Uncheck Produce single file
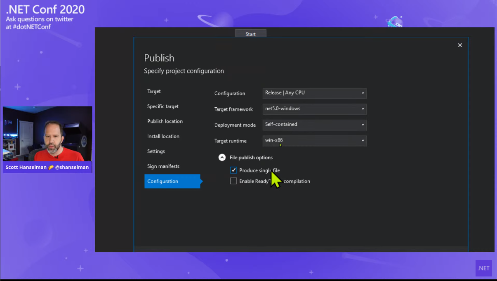This screenshot has width=497, height=281. (233, 170)
